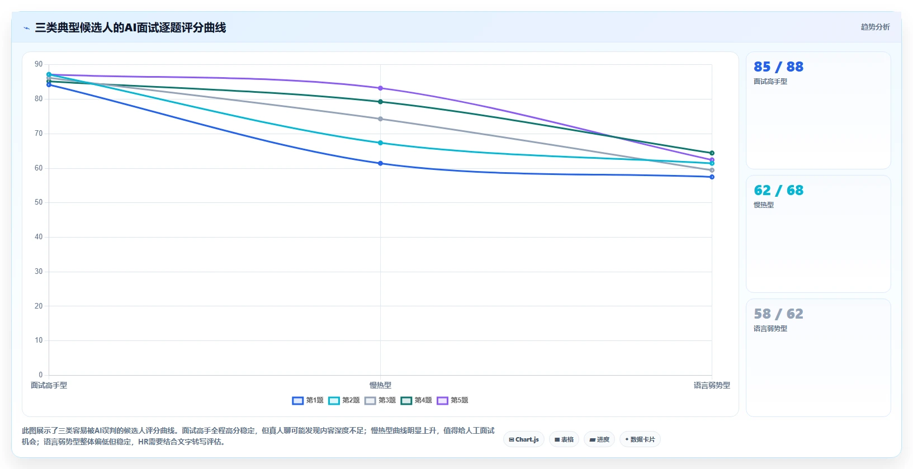
Task: Select the 58 / 62 语言弱势型 card
Action: coord(819,357)
